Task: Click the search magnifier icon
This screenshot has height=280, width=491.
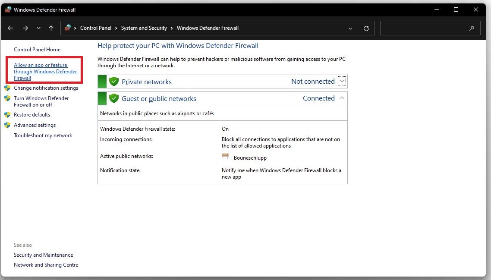Action: point(472,28)
